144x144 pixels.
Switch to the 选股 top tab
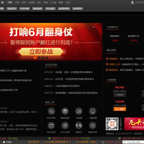tap(24, 2)
